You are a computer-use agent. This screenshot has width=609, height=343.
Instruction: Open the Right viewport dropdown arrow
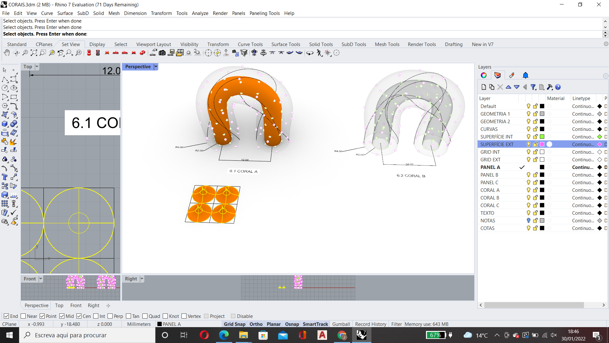[142, 279]
